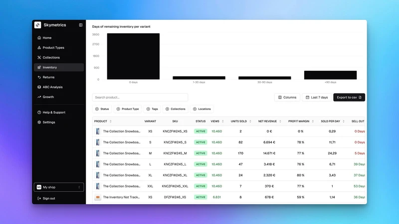The image size is (399, 224).
Task: Open Returns page
Action: [59, 77]
